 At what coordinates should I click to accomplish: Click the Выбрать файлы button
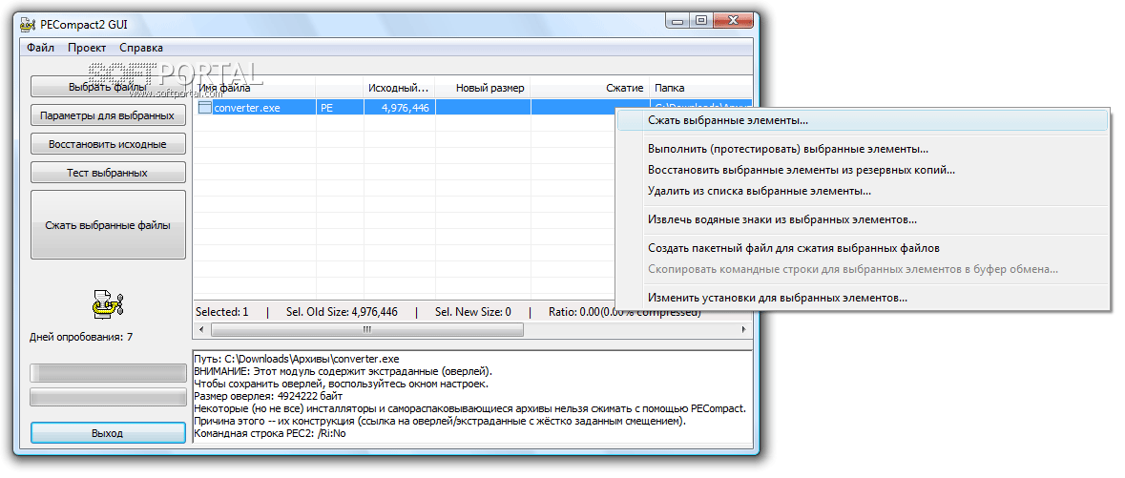tap(108, 87)
